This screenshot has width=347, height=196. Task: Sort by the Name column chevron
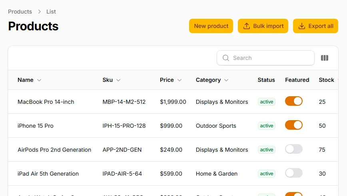point(39,80)
